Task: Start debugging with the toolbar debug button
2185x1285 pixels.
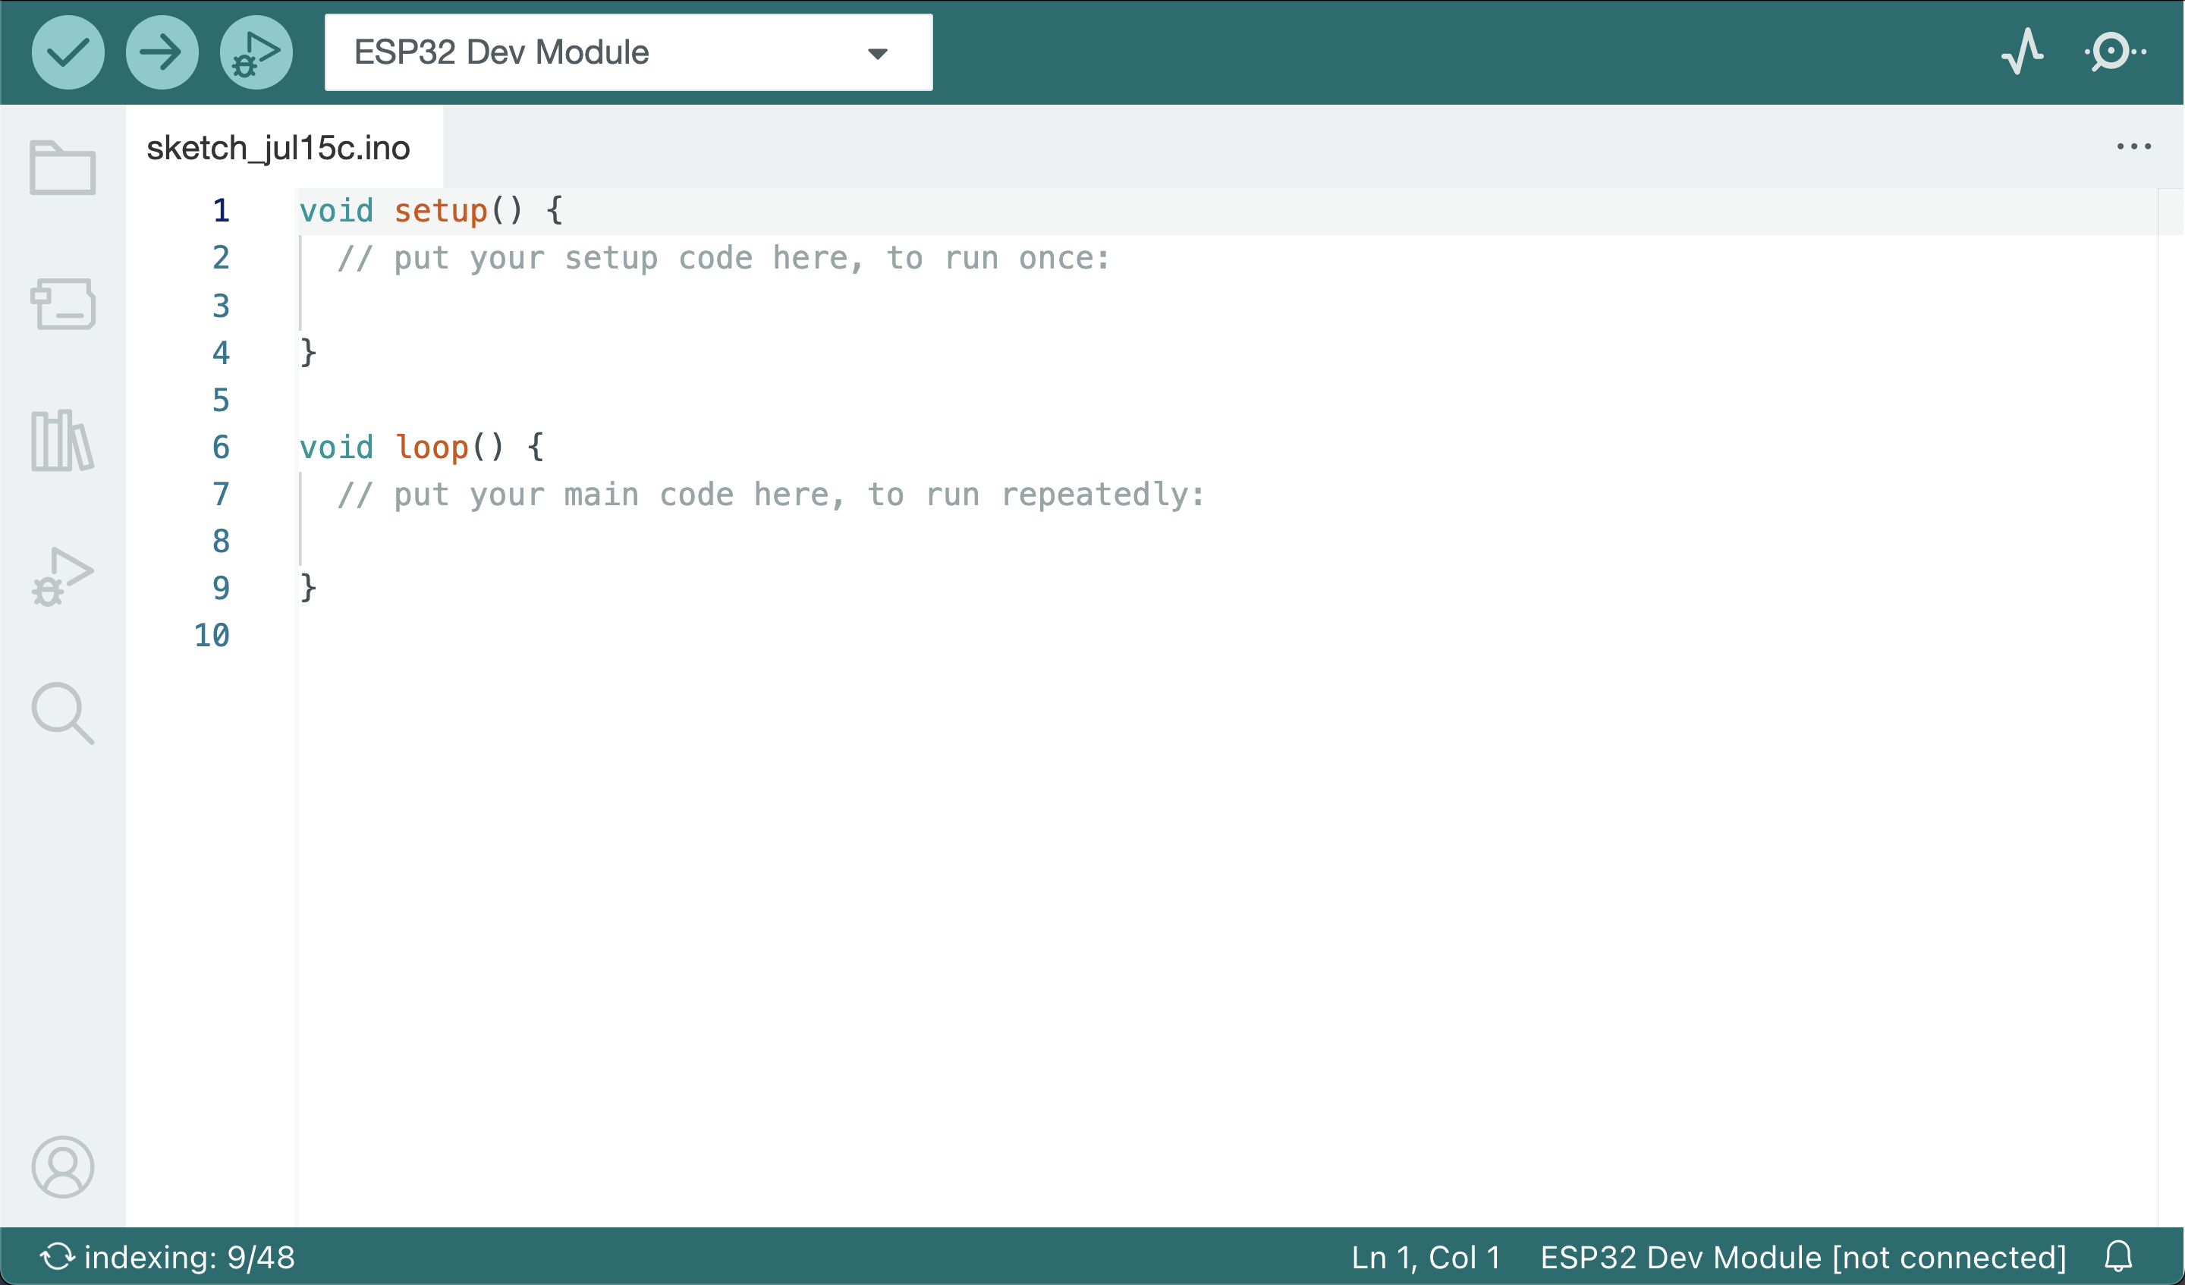Action: pos(256,52)
